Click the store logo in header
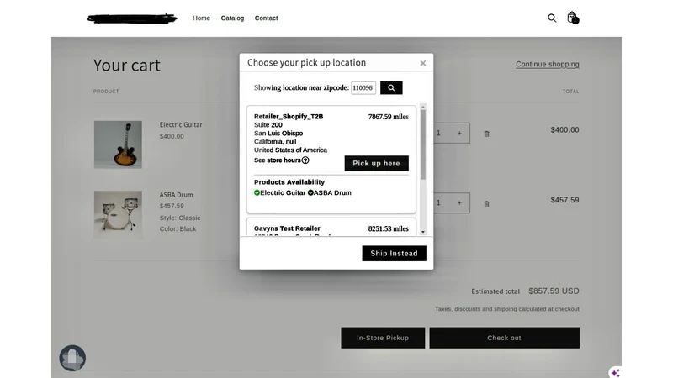Viewport: 673px width, 378px height. pyautogui.click(x=132, y=18)
